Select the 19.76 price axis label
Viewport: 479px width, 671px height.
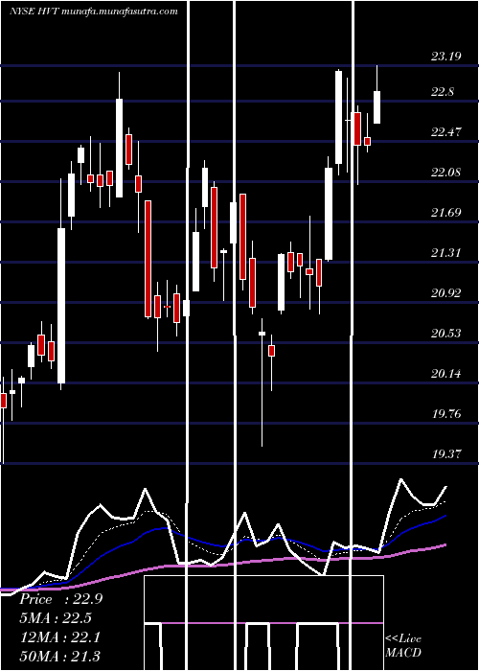[446, 414]
